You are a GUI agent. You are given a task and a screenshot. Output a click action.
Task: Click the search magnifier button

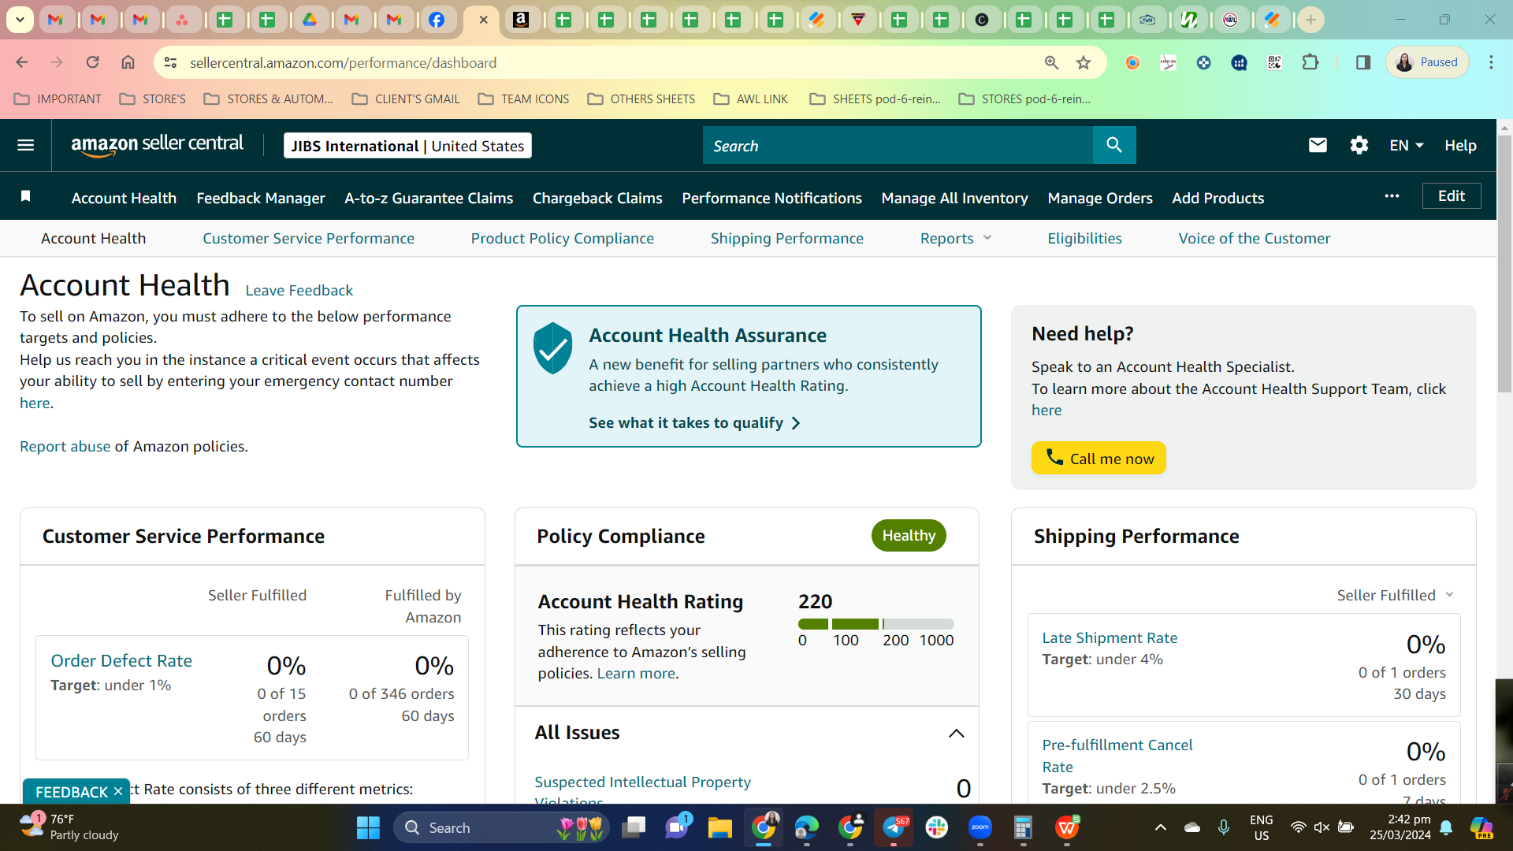click(1113, 145)
